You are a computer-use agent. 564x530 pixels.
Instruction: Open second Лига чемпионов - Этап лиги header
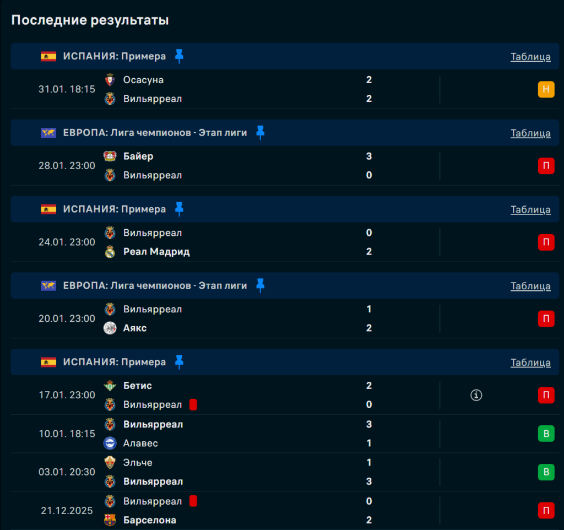pyautogui.click(x=155, y=285)
